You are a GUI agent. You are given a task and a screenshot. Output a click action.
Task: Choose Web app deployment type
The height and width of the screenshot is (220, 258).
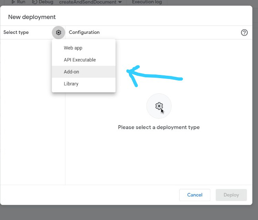coord(84,48)
